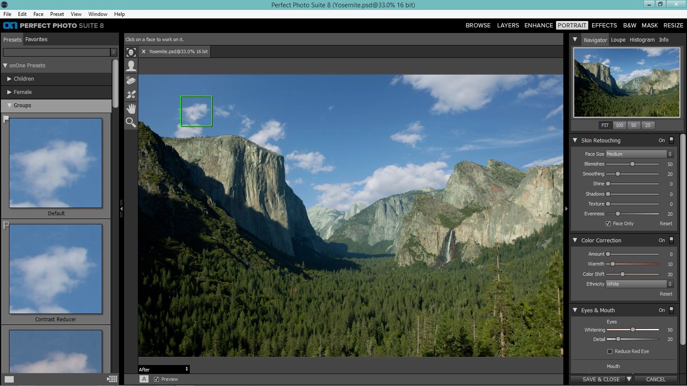Image resolution: width=687 pixels, height=386 pixels.
Task: Collapse the Skin Retouching section
Action: point(575,140)
